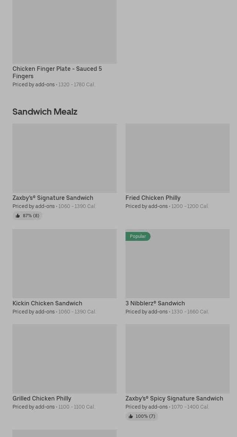Image resolution: width=237 pixels, height=437 pixels.
Task: Click the Popular badge on 3 Nibblerz
Action: (x=138, y=236)
